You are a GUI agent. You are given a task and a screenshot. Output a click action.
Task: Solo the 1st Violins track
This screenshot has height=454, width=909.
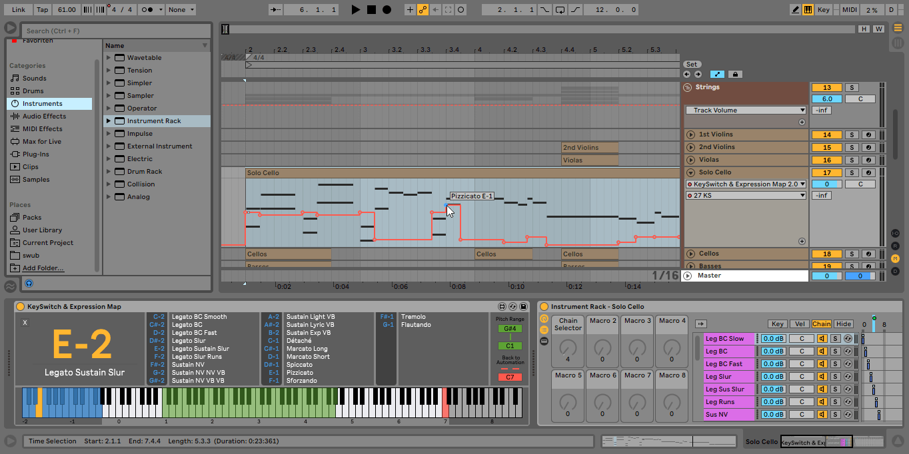[852, 134]
